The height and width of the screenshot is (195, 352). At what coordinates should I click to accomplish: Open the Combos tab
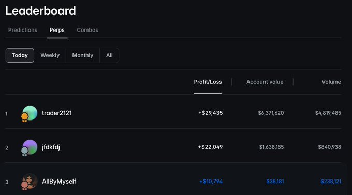[x=87, y=30]
